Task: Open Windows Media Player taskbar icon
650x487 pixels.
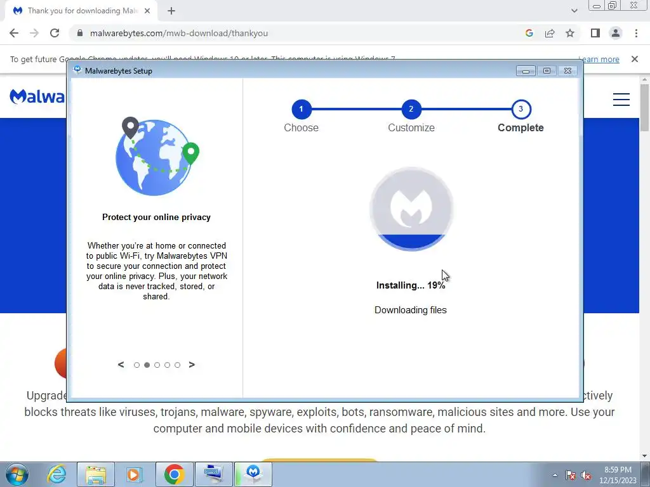Action: pyautogui.click(x=135, y=474)
